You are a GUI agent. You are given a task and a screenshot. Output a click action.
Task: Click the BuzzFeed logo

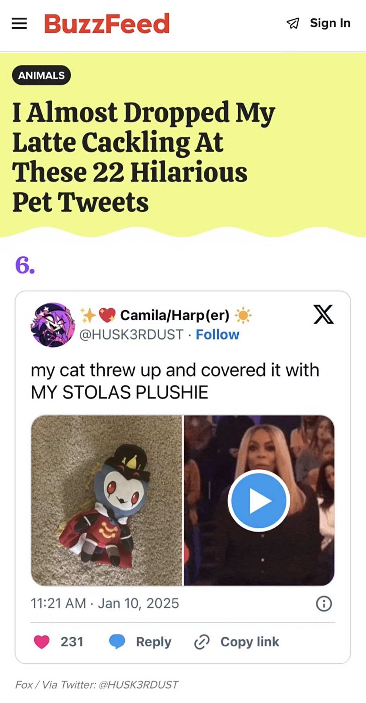click(x=107, y=24)
